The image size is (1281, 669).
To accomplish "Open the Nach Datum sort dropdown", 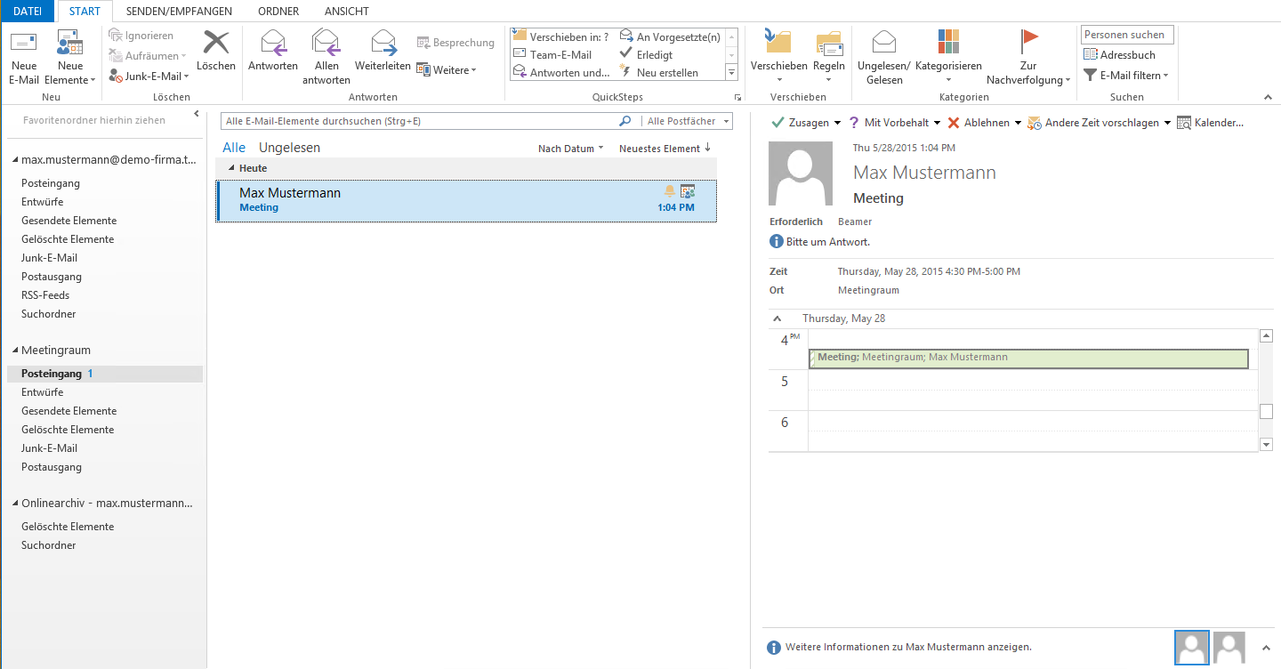I will tap(570, 149).
